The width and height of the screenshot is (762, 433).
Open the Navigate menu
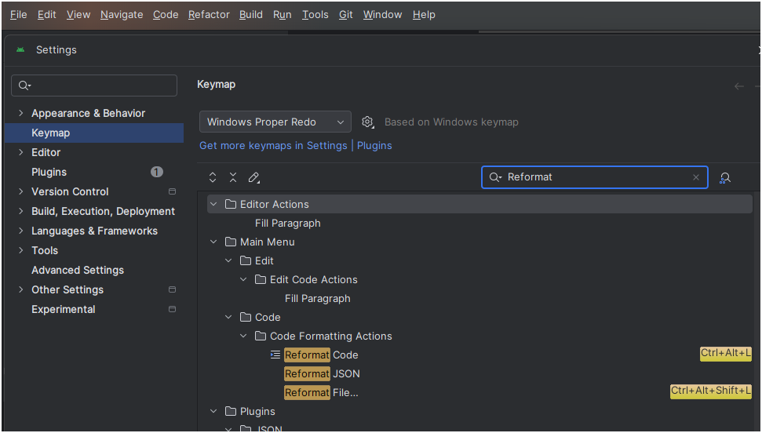(122, 14)
